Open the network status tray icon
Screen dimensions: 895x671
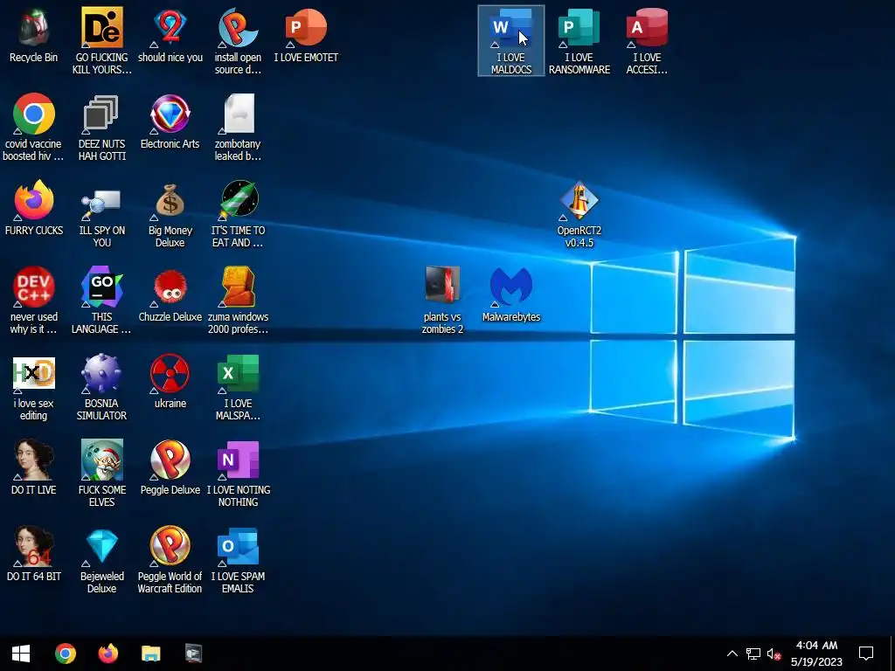point(753,654)
